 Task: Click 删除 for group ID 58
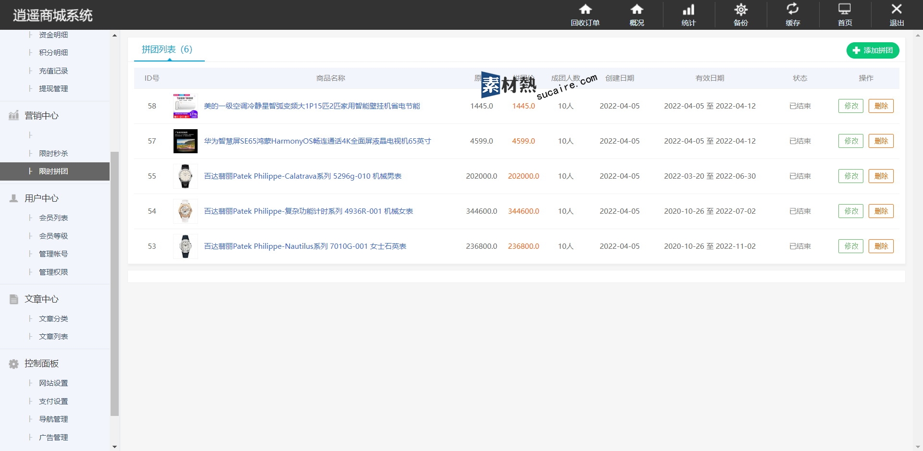click(x=881, y=106)
